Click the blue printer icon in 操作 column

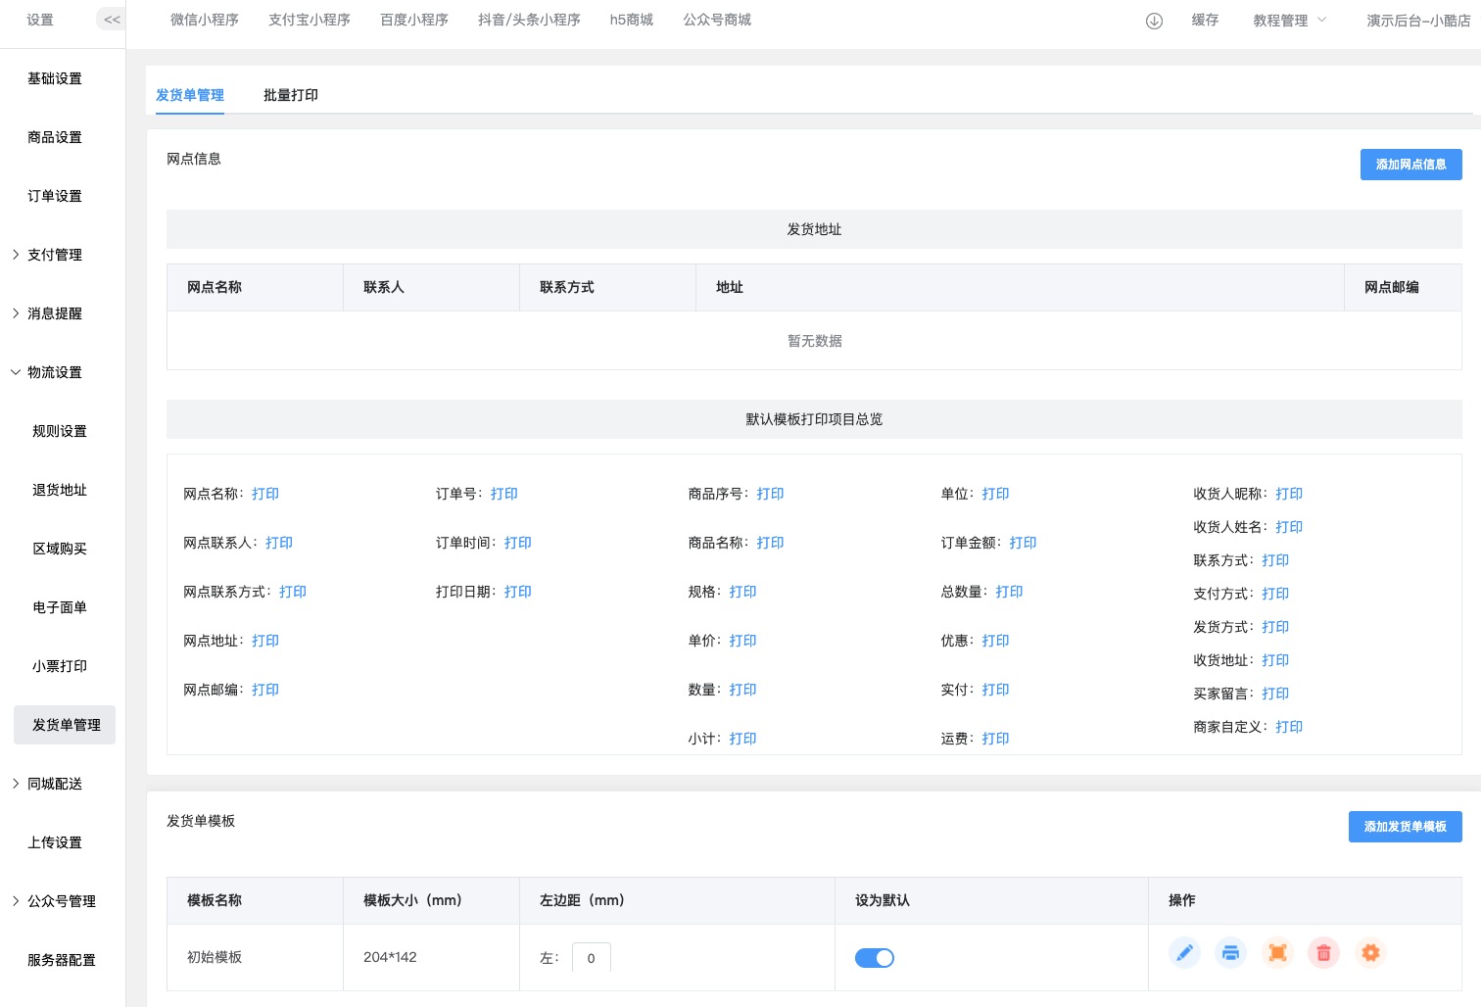(1230, 953)
